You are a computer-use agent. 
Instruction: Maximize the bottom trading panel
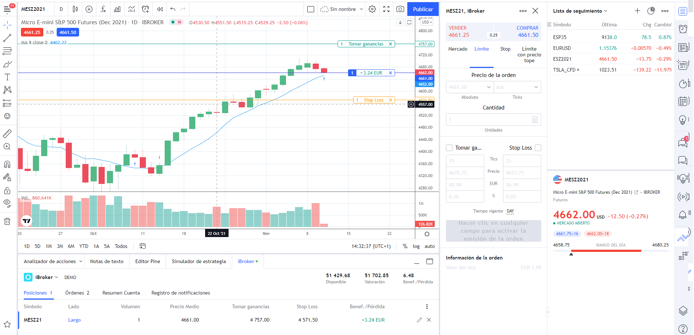coord(430,261)
